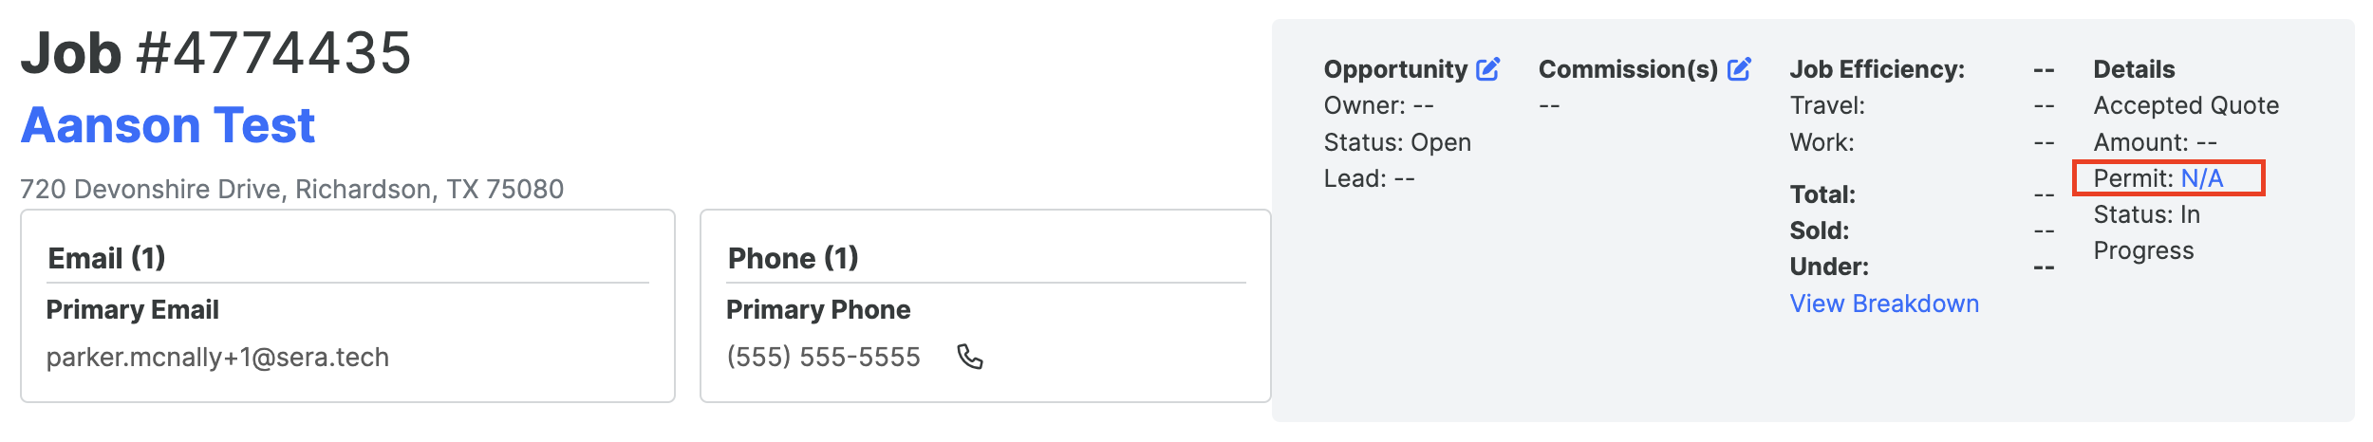The width and height of the screenshot is (2373, 442).
Task: Click the Opportunity Status: Open text
Action: click(1397, 142)
